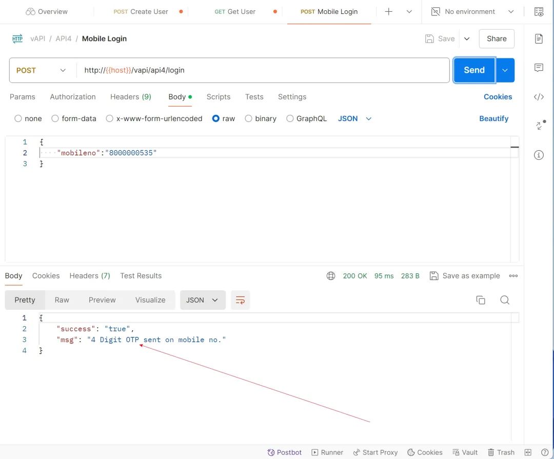Select the form-data body type

pyautogui.click(x=55, y=118)
